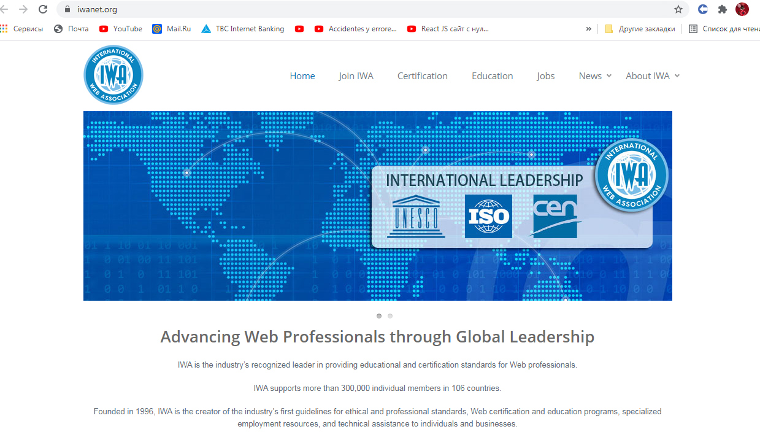Click the International Leadership banner image
760x448 pixels.
tap(377, 206)
